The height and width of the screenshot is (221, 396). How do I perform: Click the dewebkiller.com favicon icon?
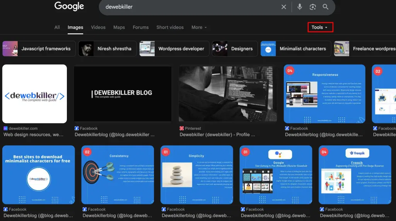(x=5, y=128)
